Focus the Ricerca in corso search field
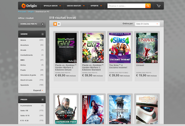185x126 pixels. (x=126, y=6)
